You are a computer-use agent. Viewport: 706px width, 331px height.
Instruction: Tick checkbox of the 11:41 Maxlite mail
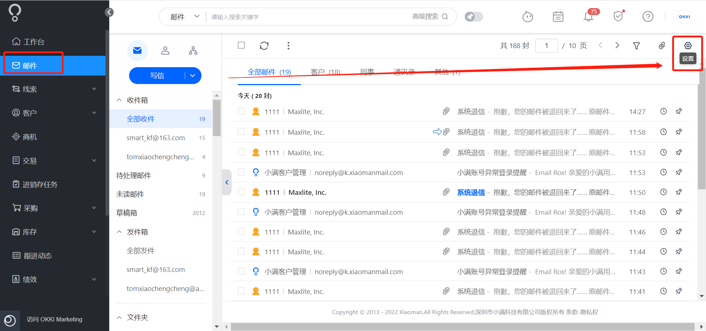click(241, 291)
